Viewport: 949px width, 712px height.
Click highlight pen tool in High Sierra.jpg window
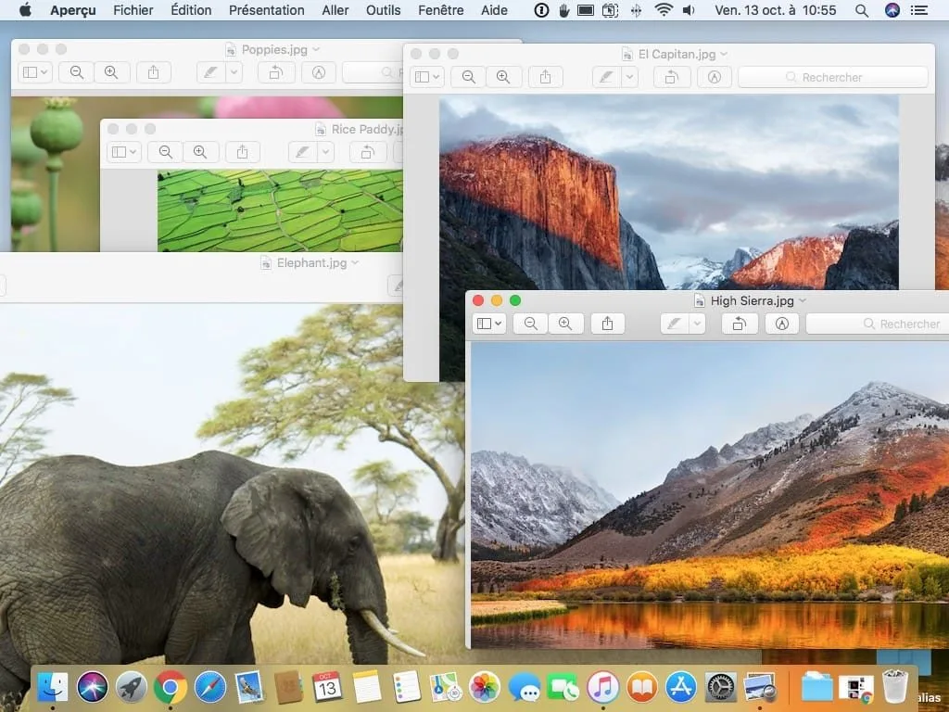click(x=675, y=324)
